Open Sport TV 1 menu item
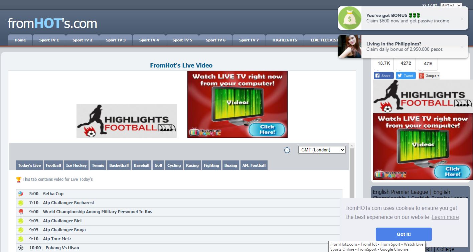 pyautogui.click(x=49, y=40)
